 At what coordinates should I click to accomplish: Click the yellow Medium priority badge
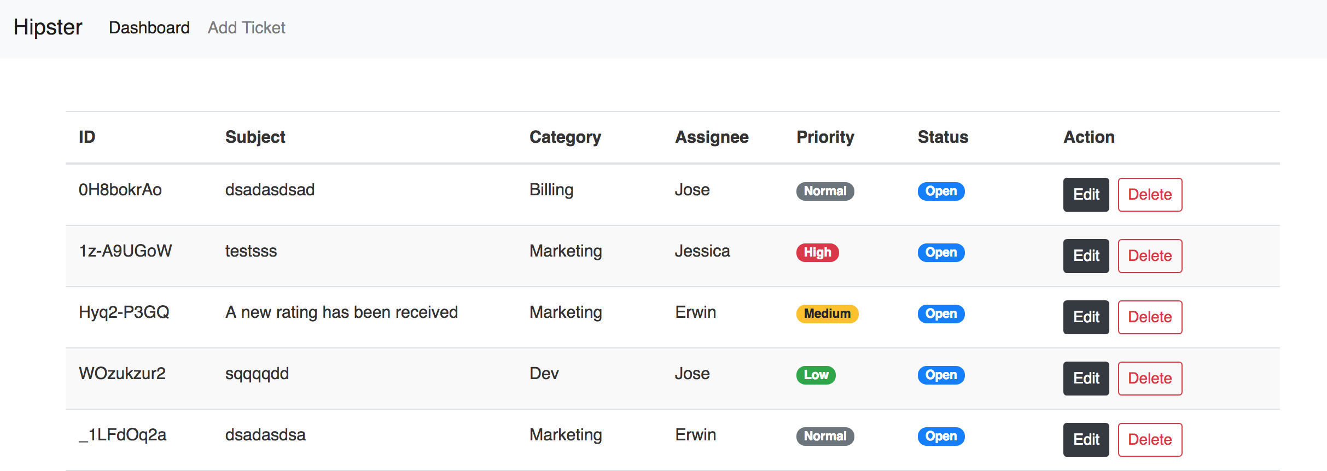827,314
